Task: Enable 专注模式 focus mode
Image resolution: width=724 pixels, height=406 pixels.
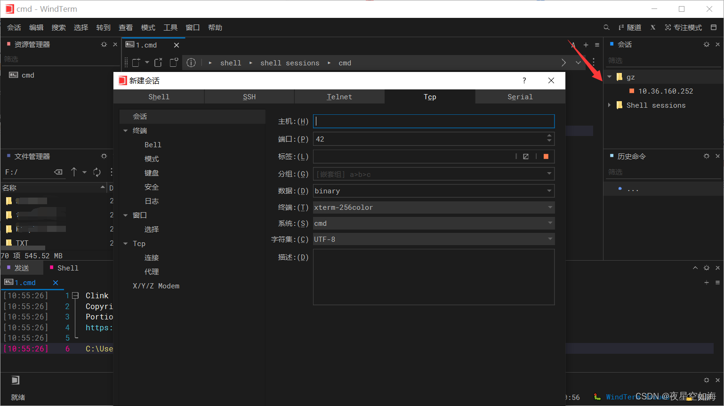Action: coord(683,28)
